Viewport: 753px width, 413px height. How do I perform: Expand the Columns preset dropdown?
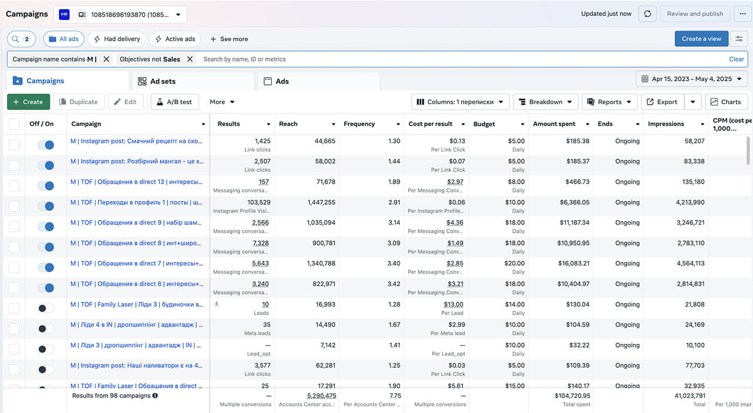[x=460, y=102]
